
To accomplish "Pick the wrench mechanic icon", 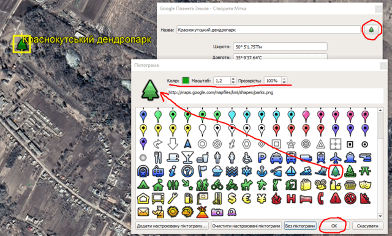I will [x=173, y=199].
